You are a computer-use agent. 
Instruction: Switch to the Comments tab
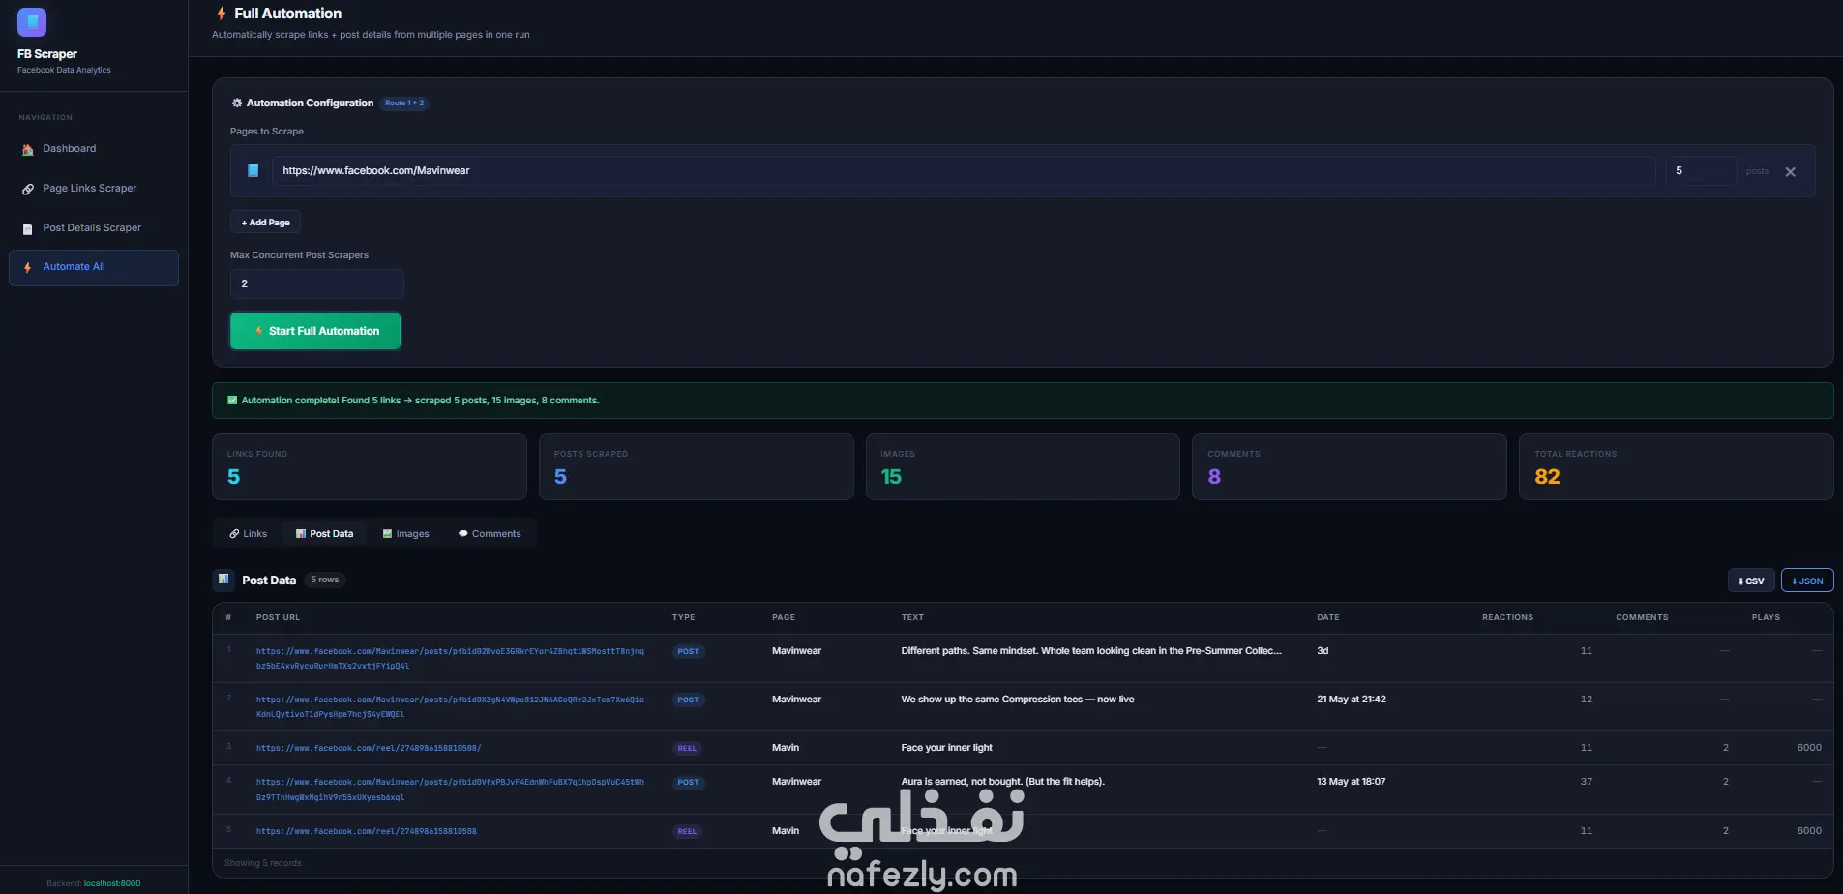490,534
